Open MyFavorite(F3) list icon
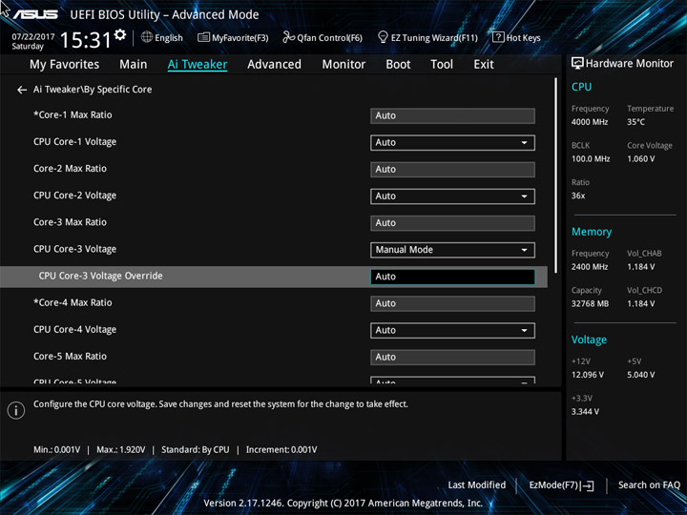The height and width of the screenshot is (515, 687). click(203, 37)
